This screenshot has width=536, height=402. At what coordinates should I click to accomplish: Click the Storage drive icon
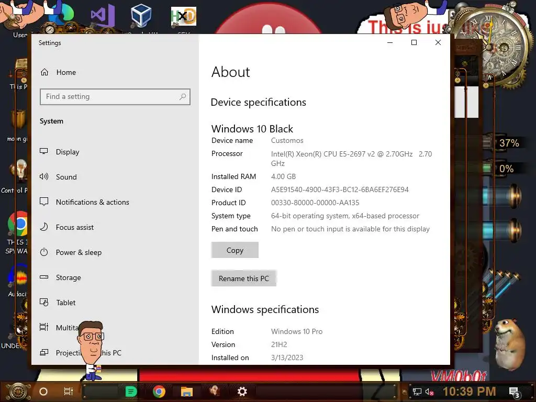[44, 277]
